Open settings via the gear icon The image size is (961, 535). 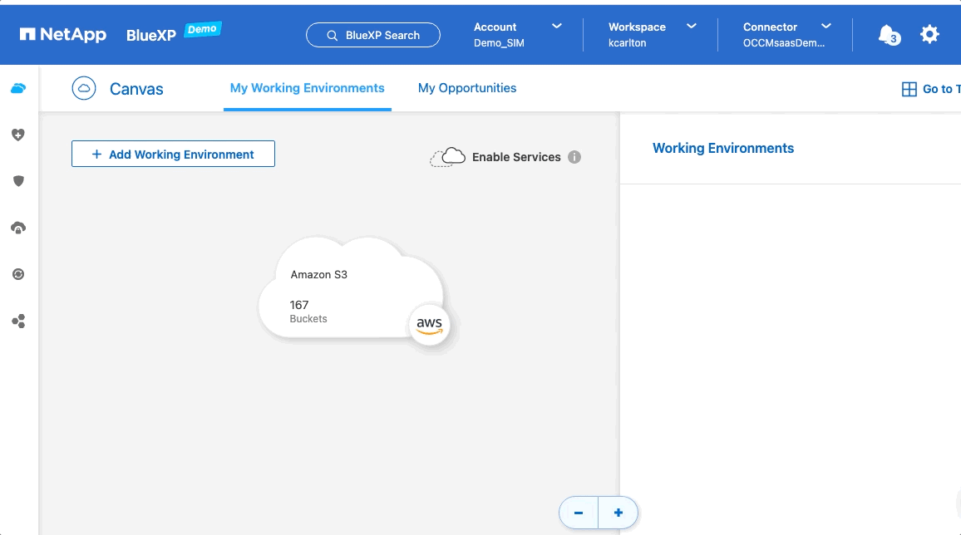(929, 34)
